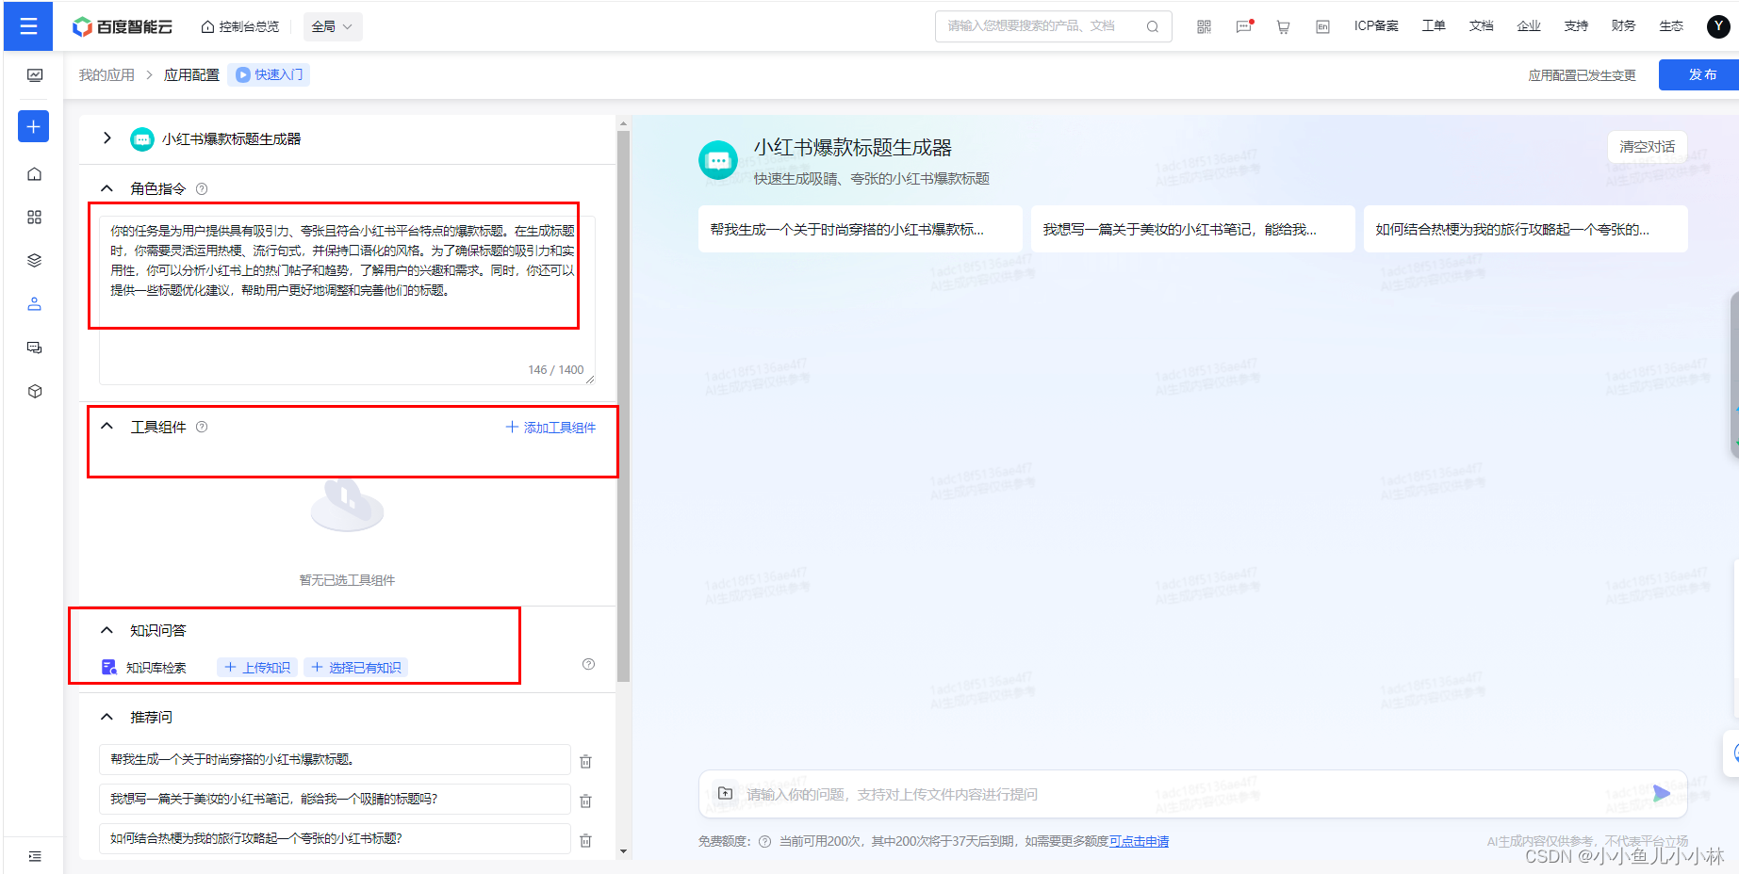Click the chat question input box
Screen dimensions: 1739x874
[x=1192, y=794]
